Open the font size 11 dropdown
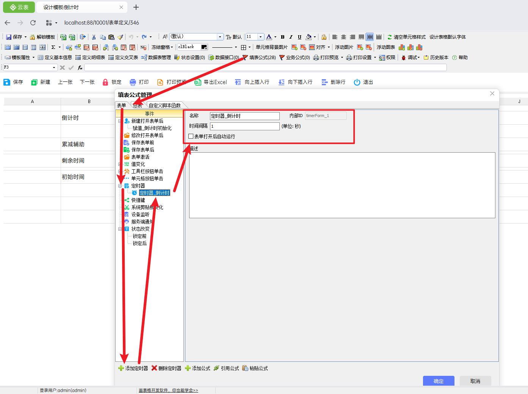 260,37
